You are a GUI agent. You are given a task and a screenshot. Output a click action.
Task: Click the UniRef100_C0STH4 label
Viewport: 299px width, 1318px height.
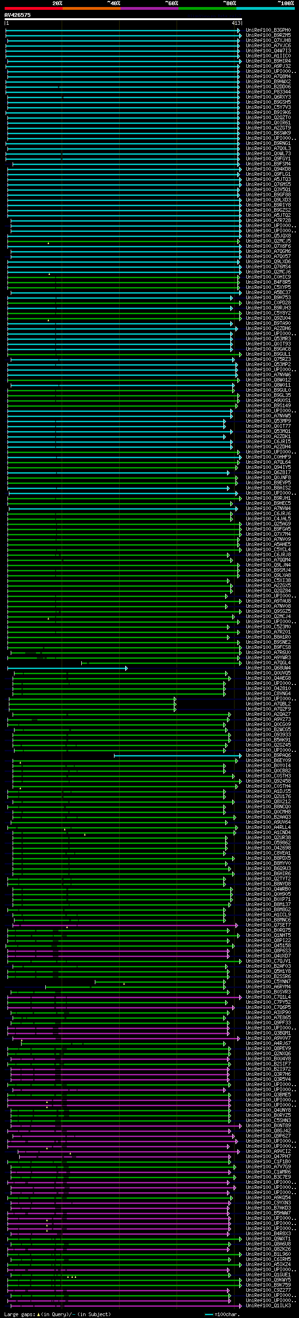268,786
